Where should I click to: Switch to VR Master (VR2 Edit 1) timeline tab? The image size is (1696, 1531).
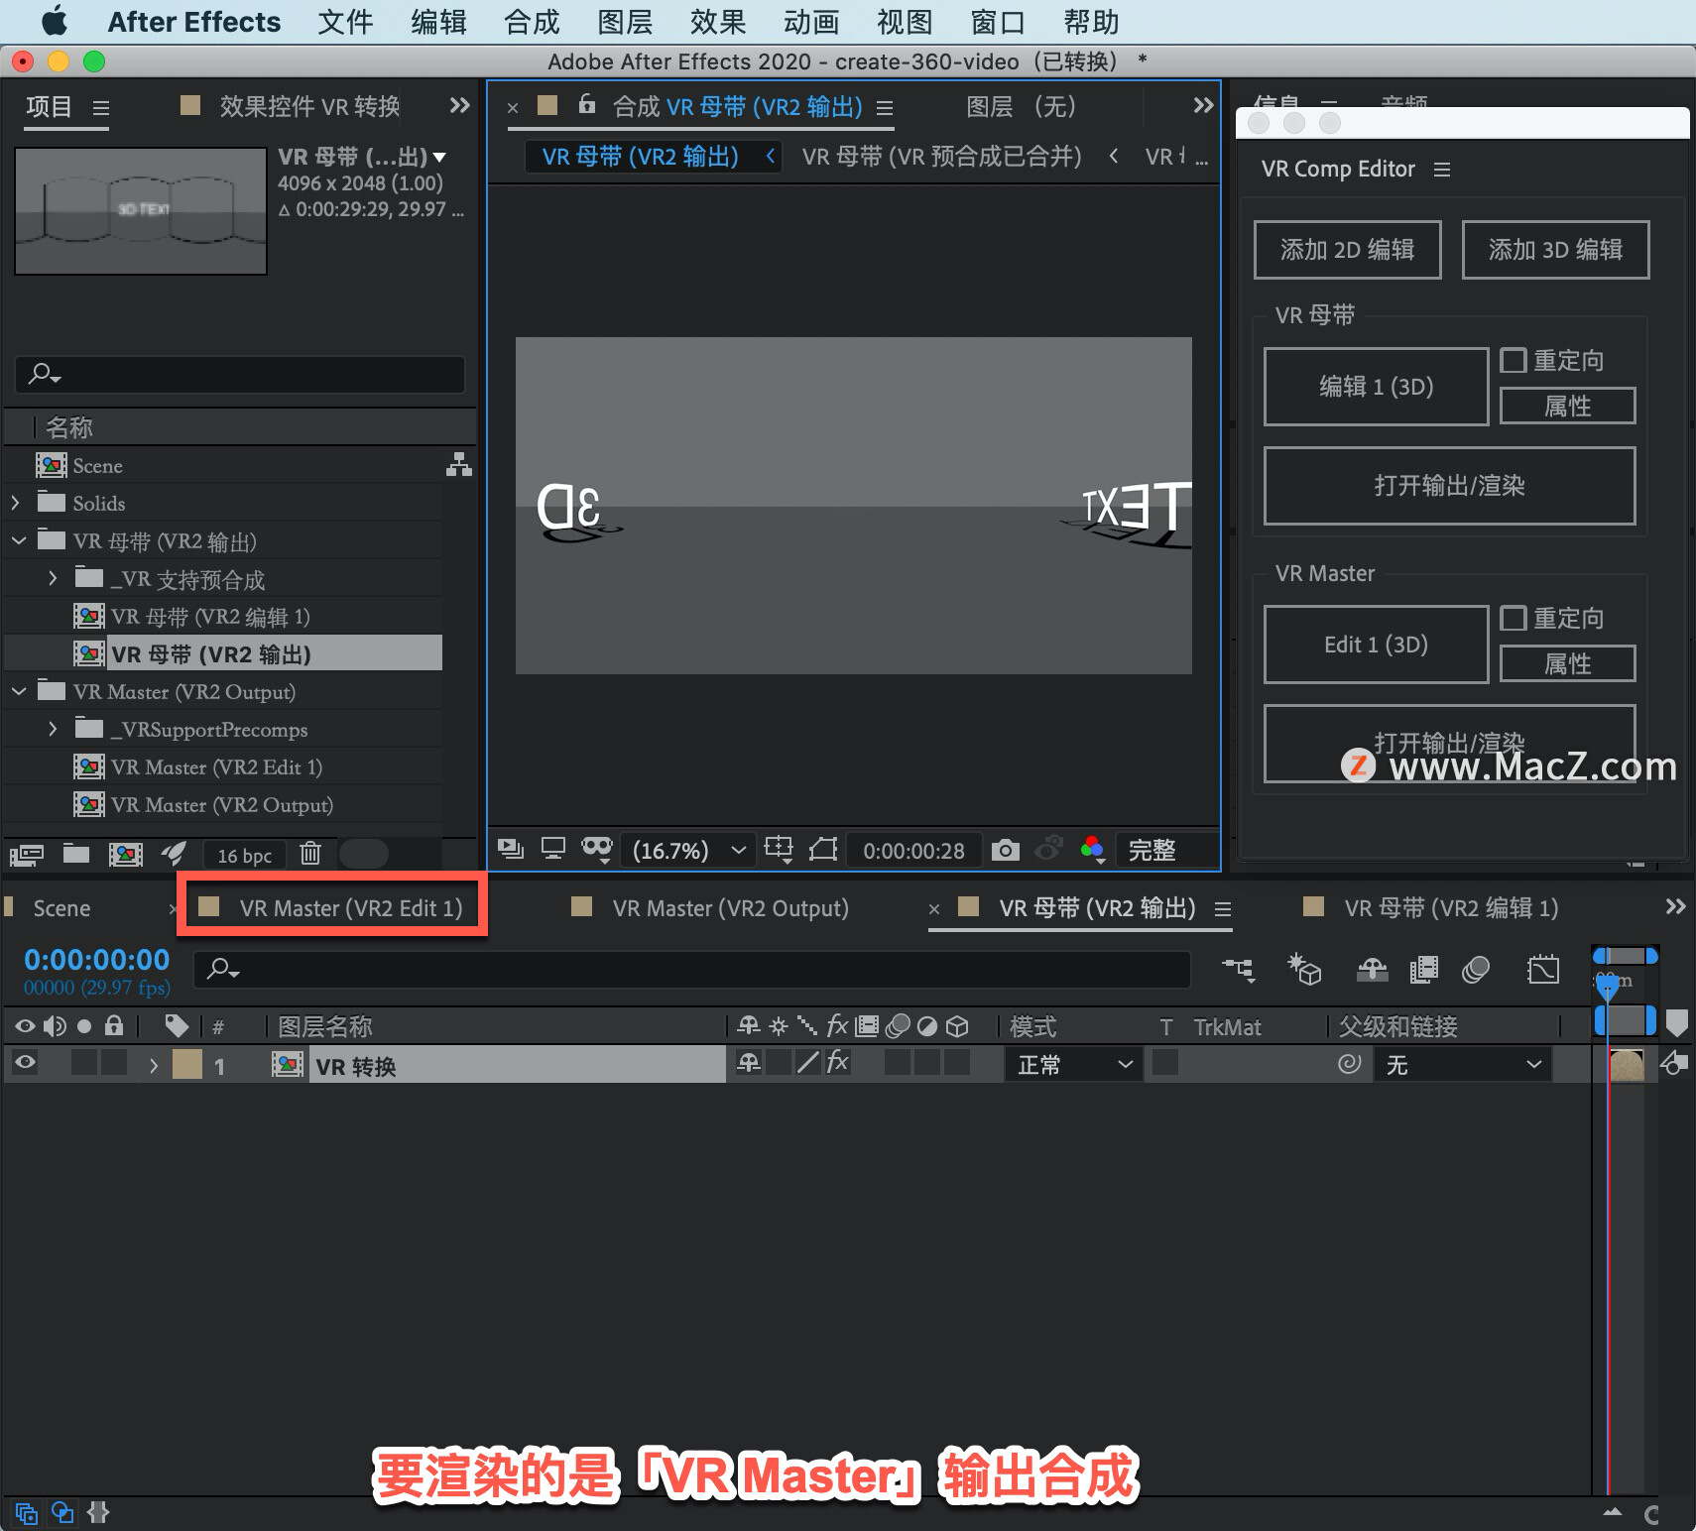(x=350, y=908)
